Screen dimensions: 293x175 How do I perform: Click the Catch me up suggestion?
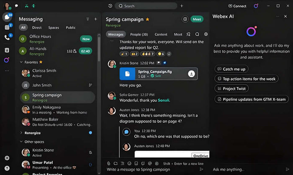[231, 69]
